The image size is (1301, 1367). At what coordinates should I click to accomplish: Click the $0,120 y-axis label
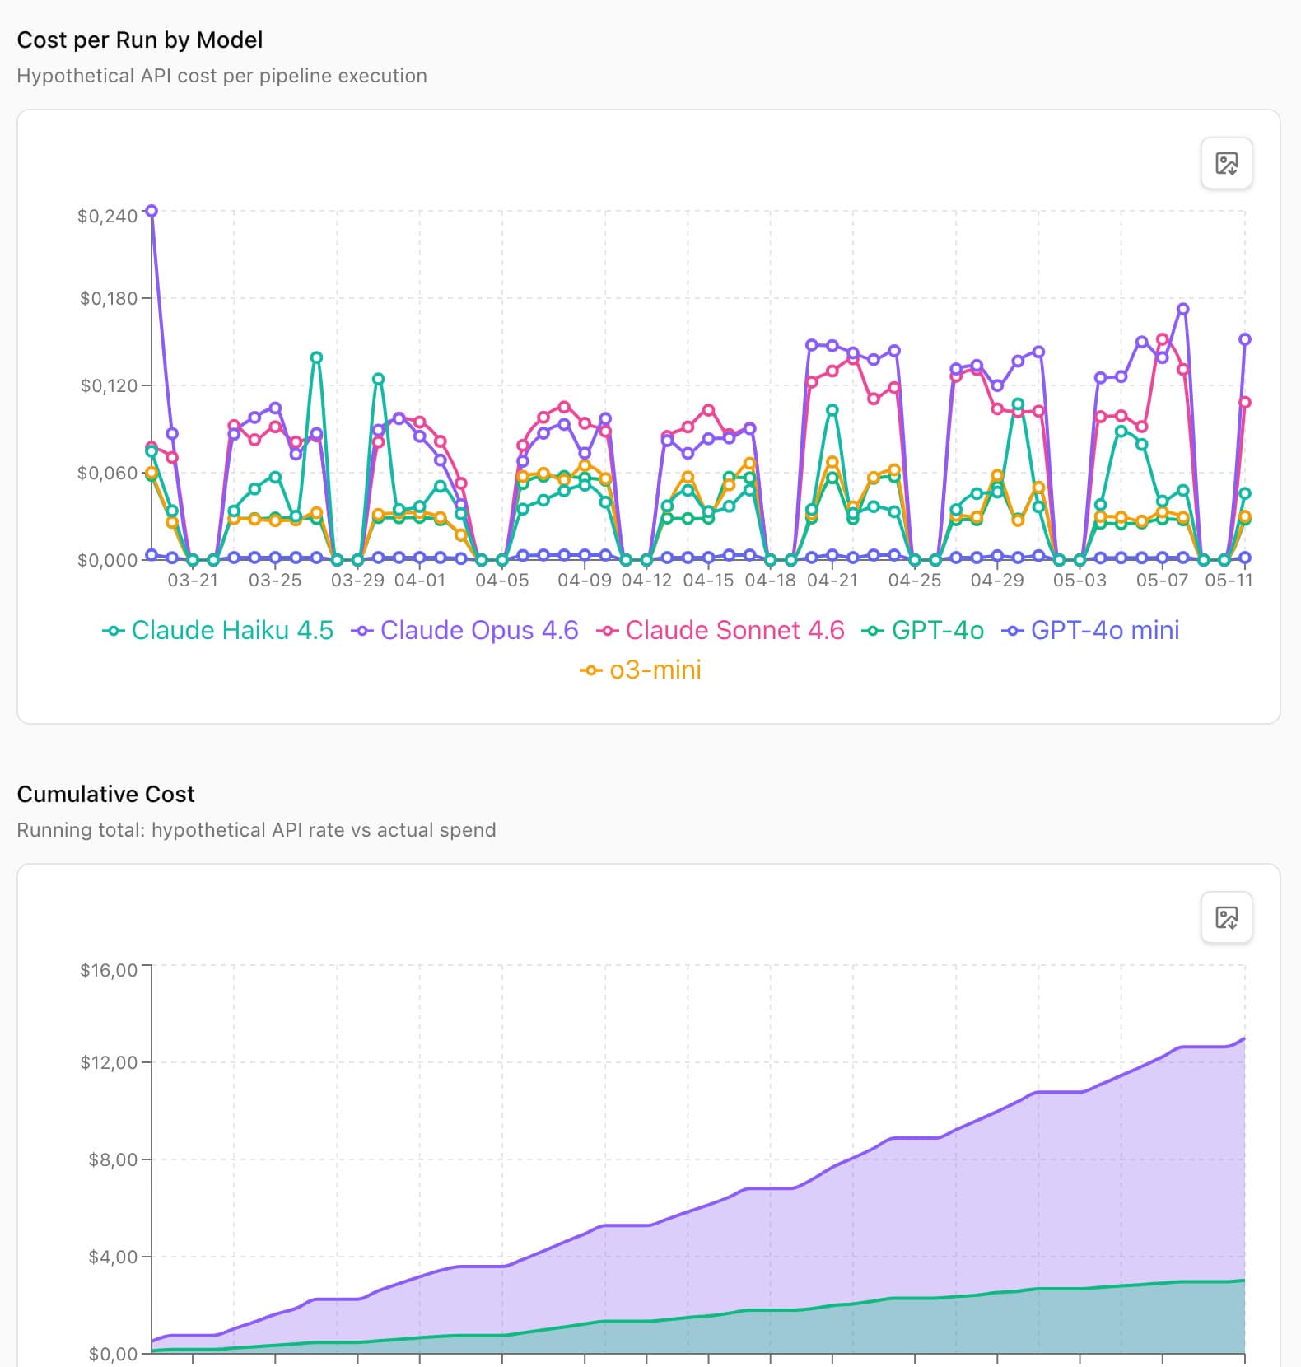click(x=108, y=386)
